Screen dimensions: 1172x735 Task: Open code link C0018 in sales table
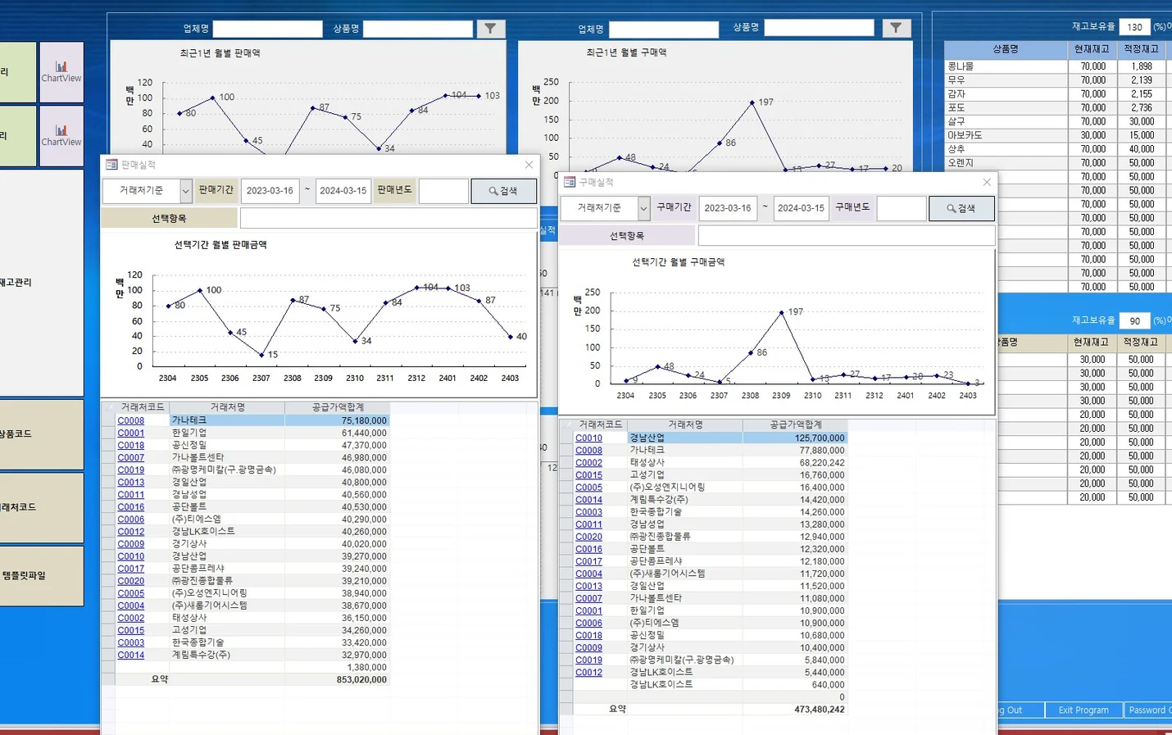(130, 445)
